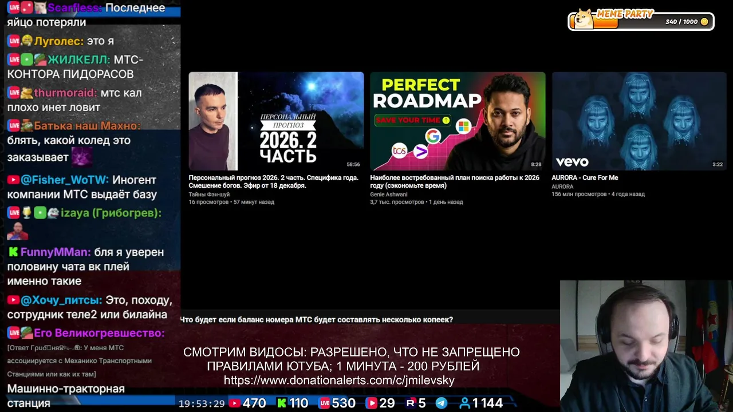Click the 3:22 duration badge

pyautogui.click(x=718, y=164)
